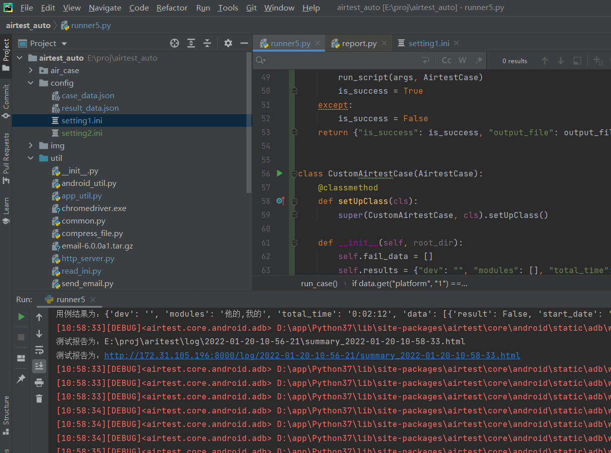Click the Stop process icon in Run panel
This screenshot has width=611, height=453.
(x=21, y=337)
